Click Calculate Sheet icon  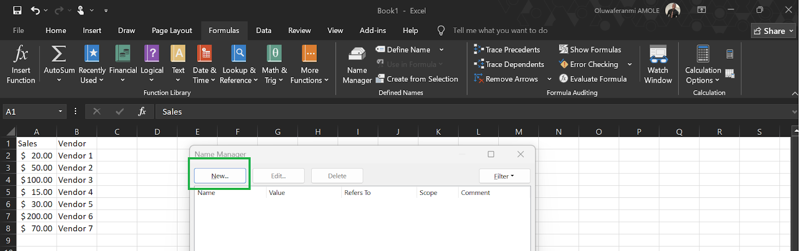(x=730, y=74)
